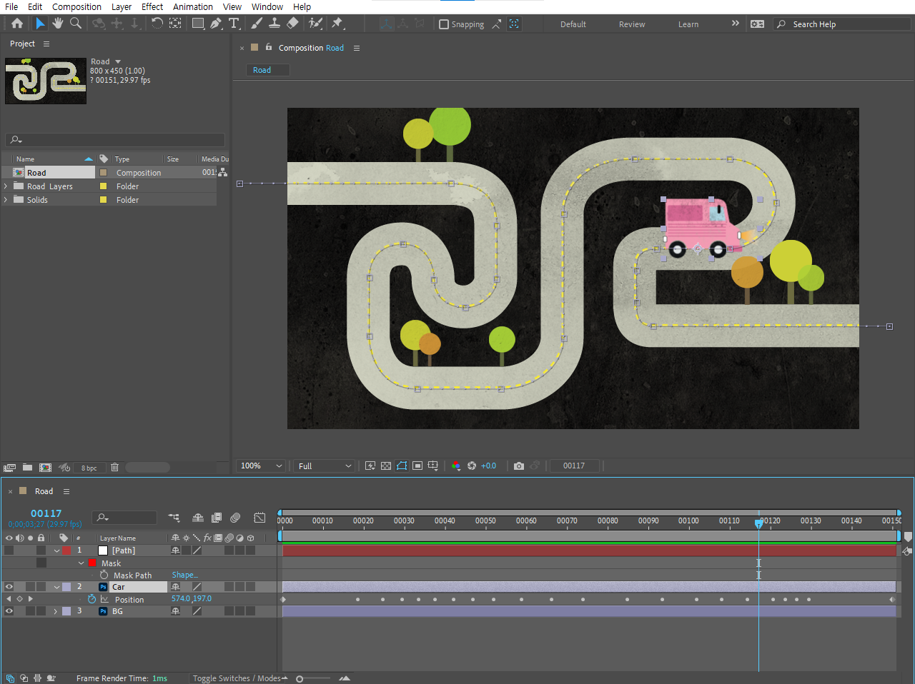The height and width of the screenshot is (684, 915).
Task: Expand the BG layer properties
Action: tap(56, 611)
